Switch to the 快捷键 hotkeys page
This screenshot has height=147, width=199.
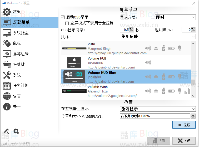click(x=29, y=65)
